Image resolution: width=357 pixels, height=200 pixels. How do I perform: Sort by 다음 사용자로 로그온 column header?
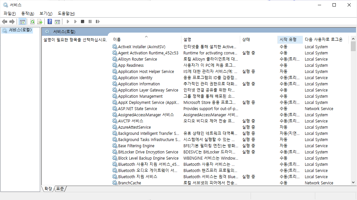coord(326,39)
